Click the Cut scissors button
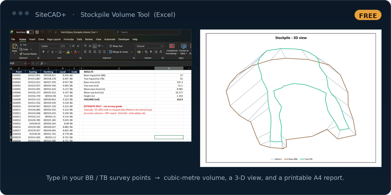 click(23, 45)
